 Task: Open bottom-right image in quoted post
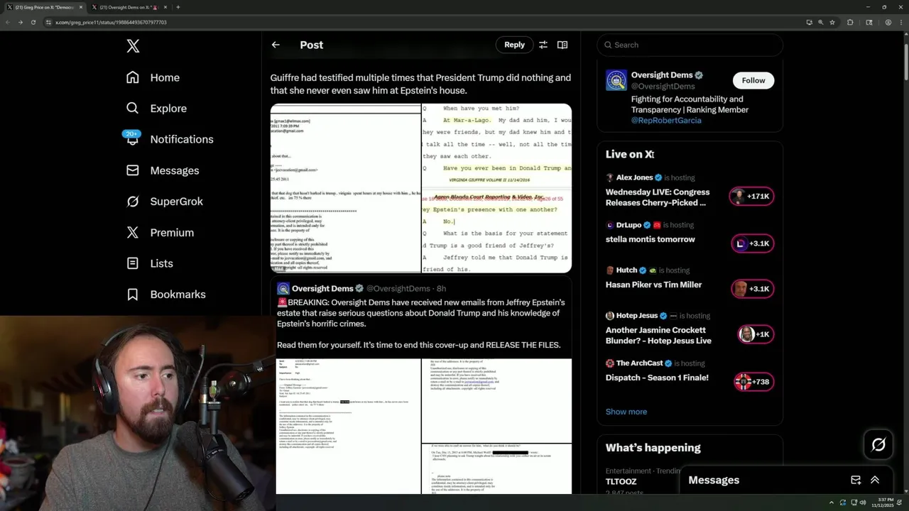(496, 469)
